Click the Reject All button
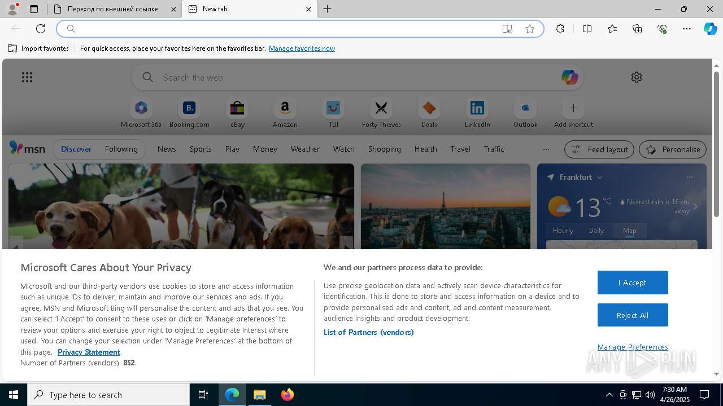This screenshot has width=723, height=406. point(633,315)
